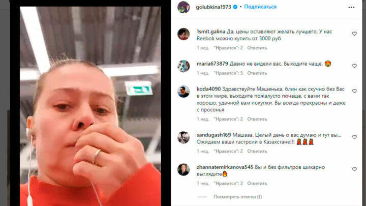This screenshot has height=206, width=366.
Task: View the likes count on maria673879's comment
Action: 228,73
